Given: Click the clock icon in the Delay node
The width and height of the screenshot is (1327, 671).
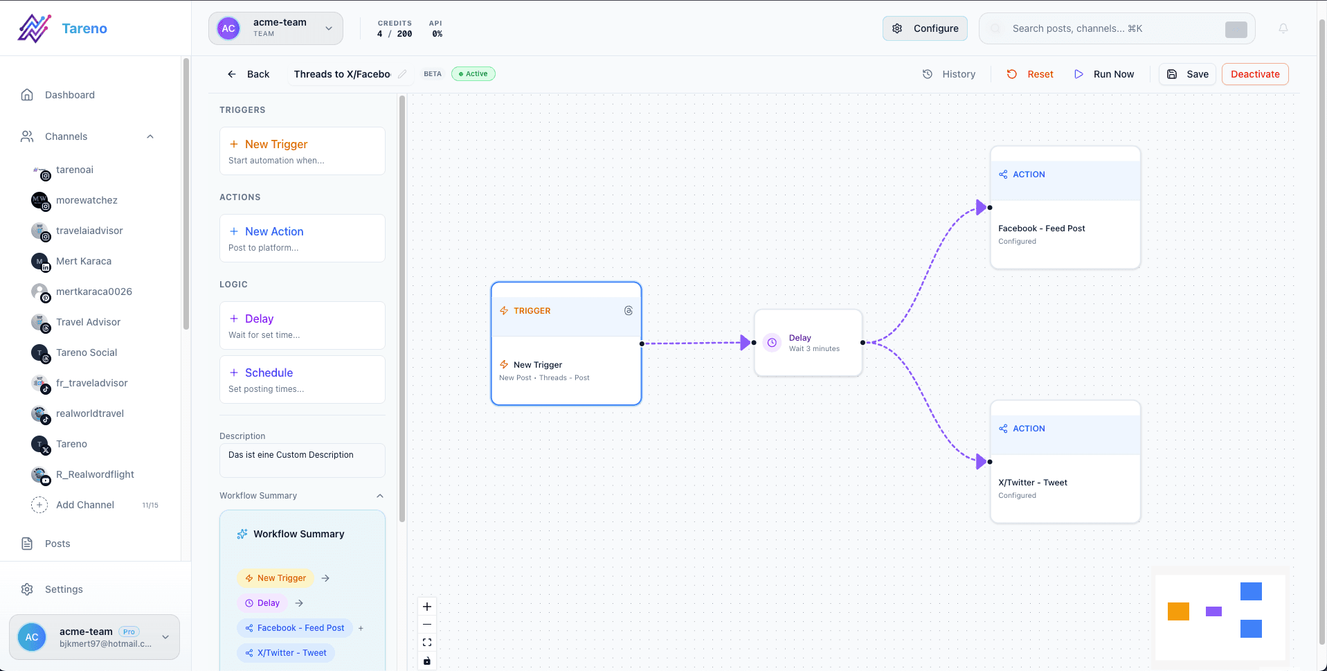Looking at the screenshot, I should [x=772, y=342].
